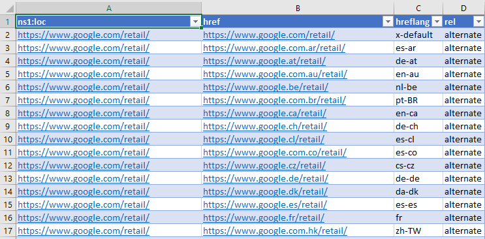Click the google.com.br/retail hyperlink
The height and width of the screenshot is (239, 485).
pos(274,100)
